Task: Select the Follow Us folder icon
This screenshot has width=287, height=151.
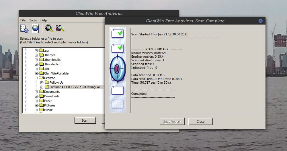Action: point(47,82)
